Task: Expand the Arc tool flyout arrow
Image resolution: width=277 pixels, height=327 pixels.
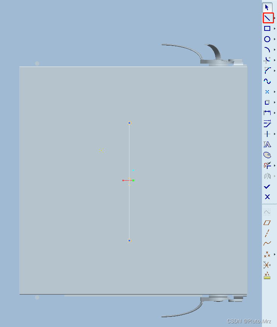Action: tap(275, 50)
